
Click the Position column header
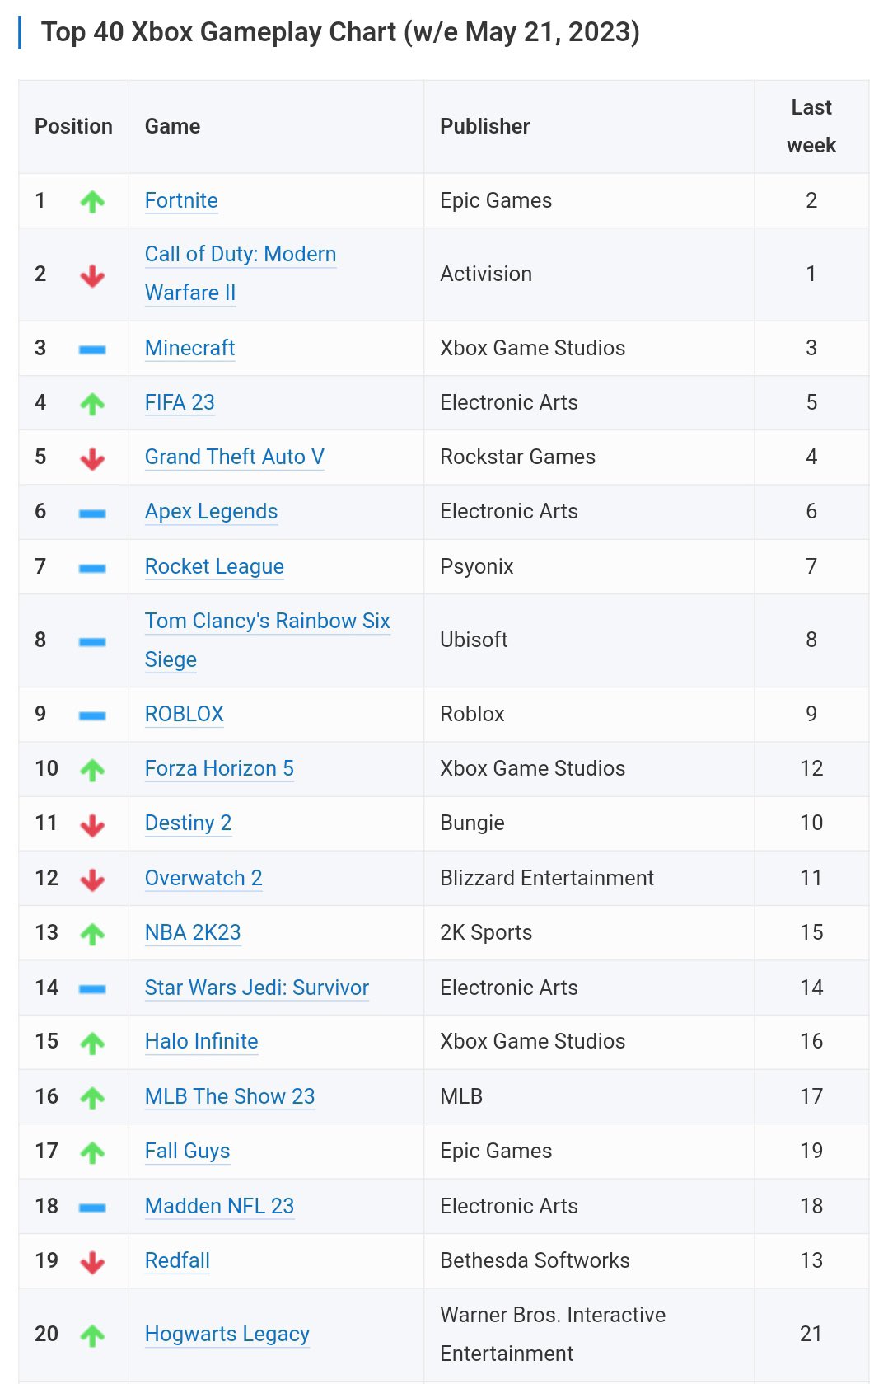[x=73, y=126]
